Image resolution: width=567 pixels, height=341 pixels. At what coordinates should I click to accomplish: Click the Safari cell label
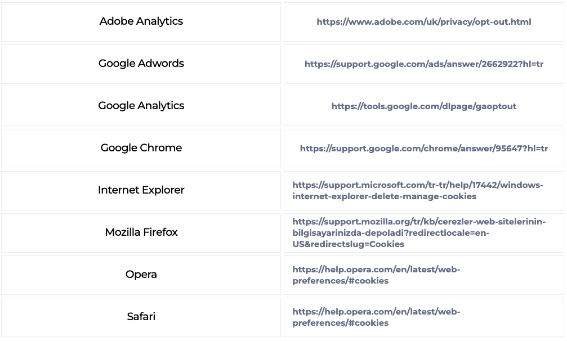click(141, 316)
